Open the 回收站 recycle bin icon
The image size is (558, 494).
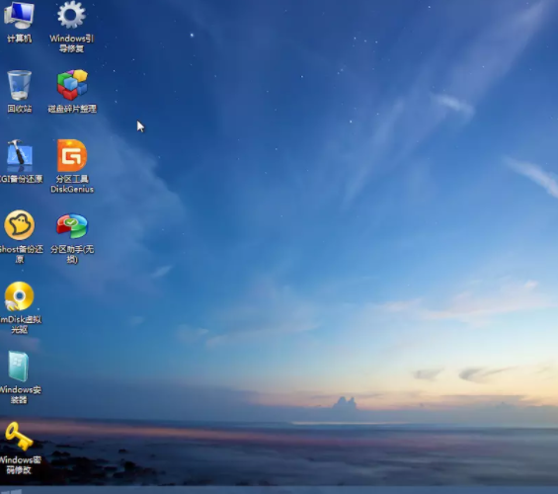(x=19, y=85)
